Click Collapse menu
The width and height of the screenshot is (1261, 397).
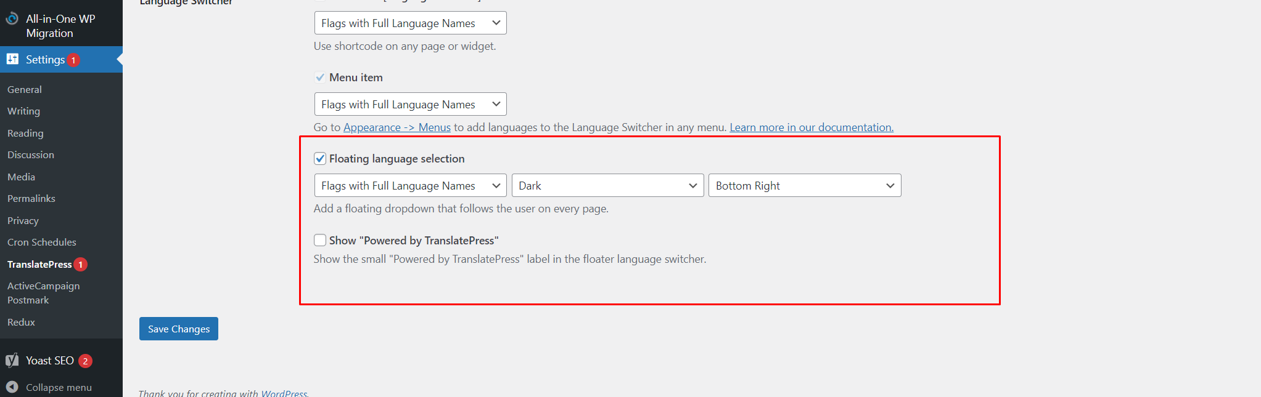[x=59, y=387]
